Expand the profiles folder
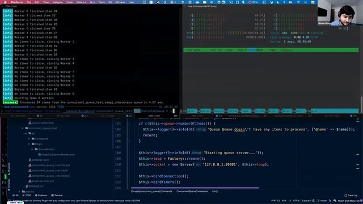This screenshot has height=204, width=363. tap(19, 192)
